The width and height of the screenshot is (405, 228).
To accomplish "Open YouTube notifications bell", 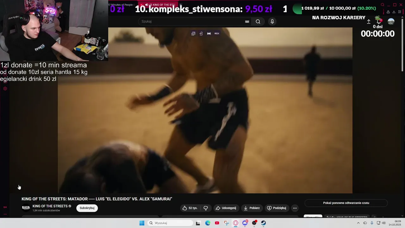I will pos(378,22).
